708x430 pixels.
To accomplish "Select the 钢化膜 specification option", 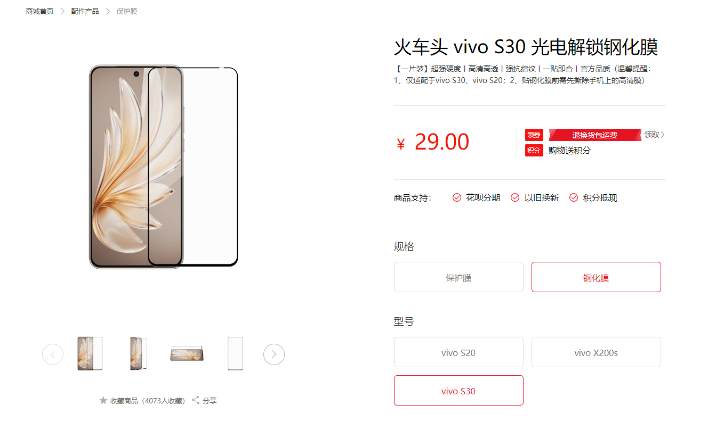I will [x=596, y=277].
